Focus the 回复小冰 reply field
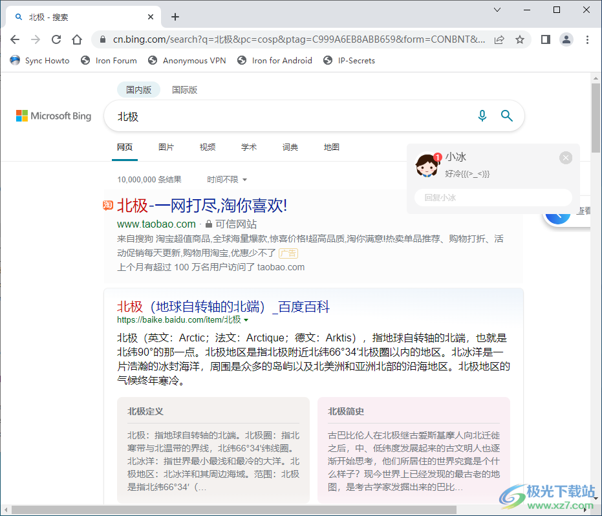602x516 pixels. click(493, 198)
